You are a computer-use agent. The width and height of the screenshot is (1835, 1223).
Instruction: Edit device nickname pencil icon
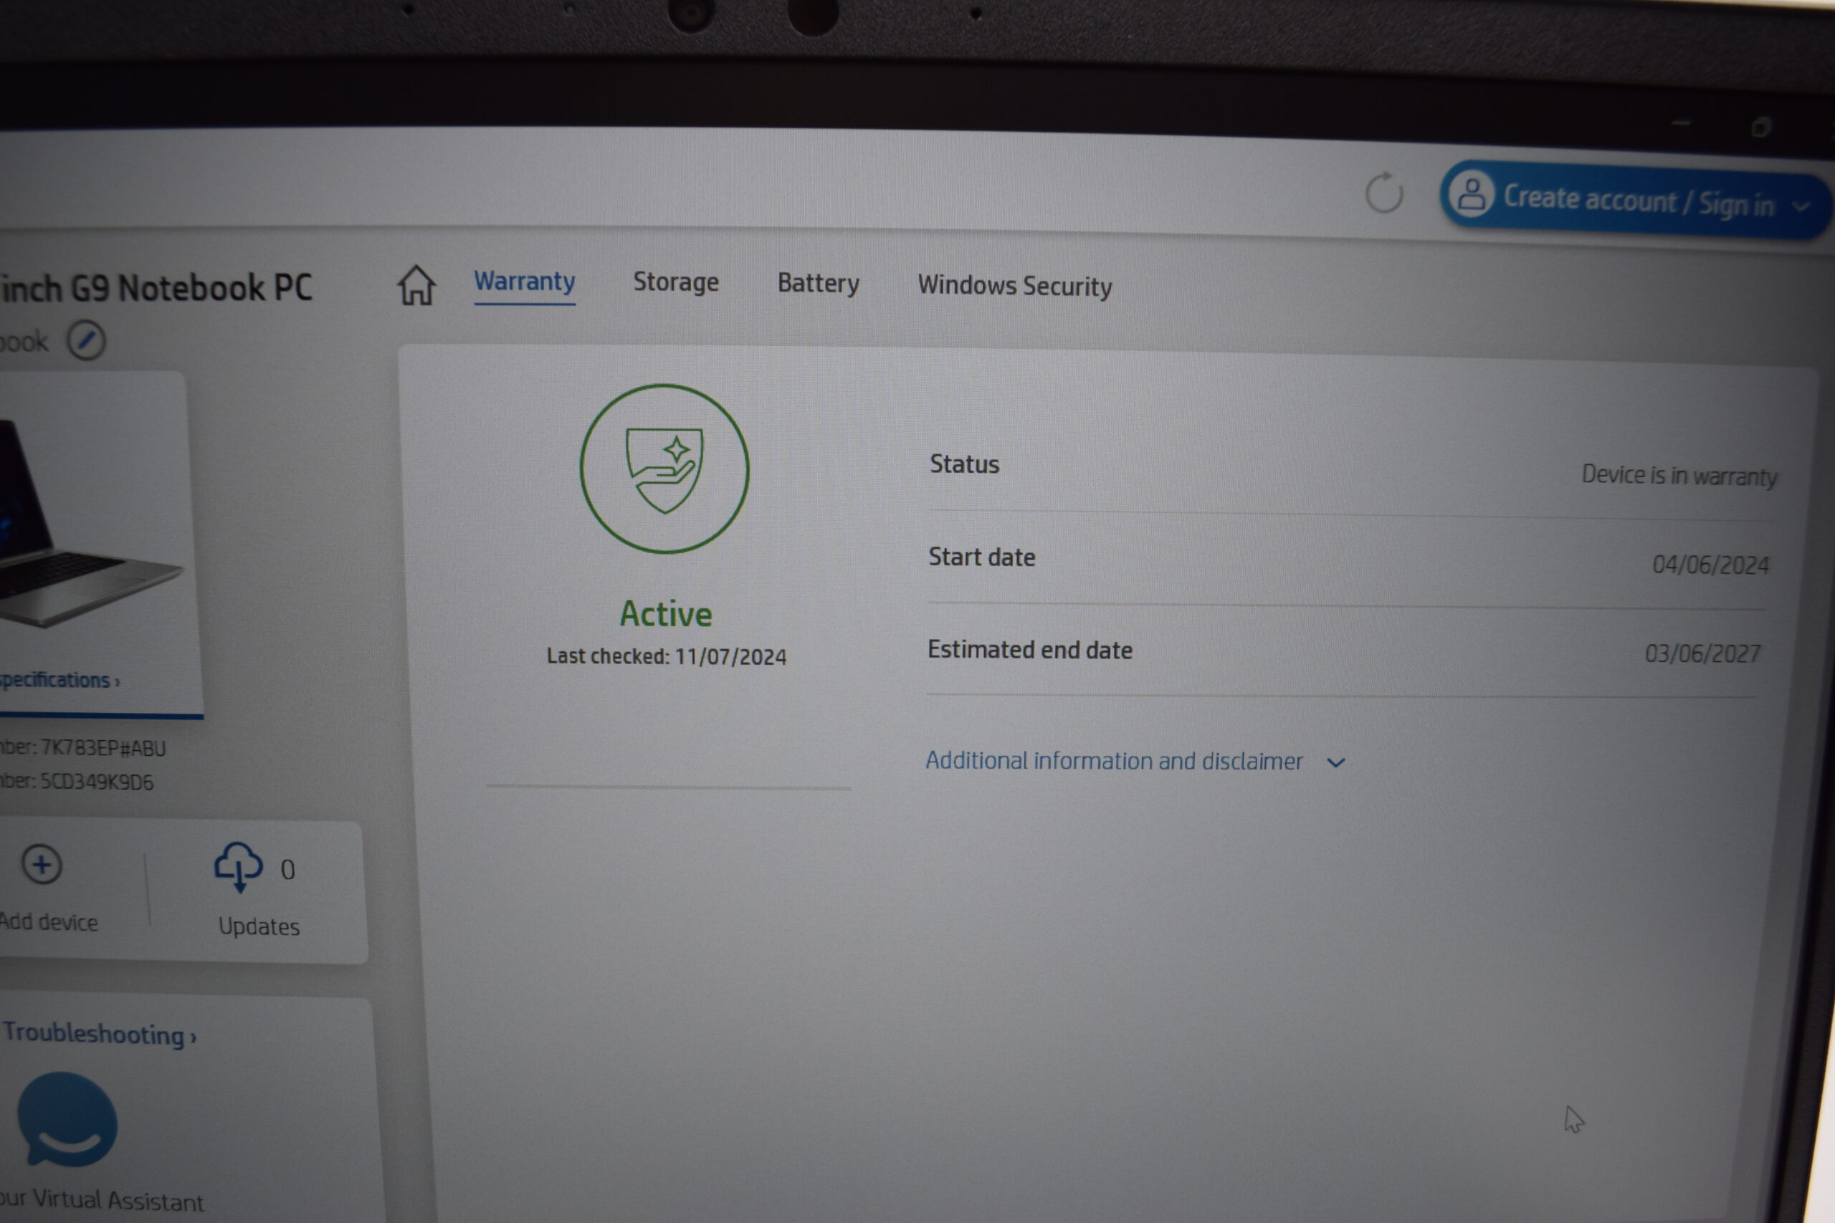click(x=86, y=340)
